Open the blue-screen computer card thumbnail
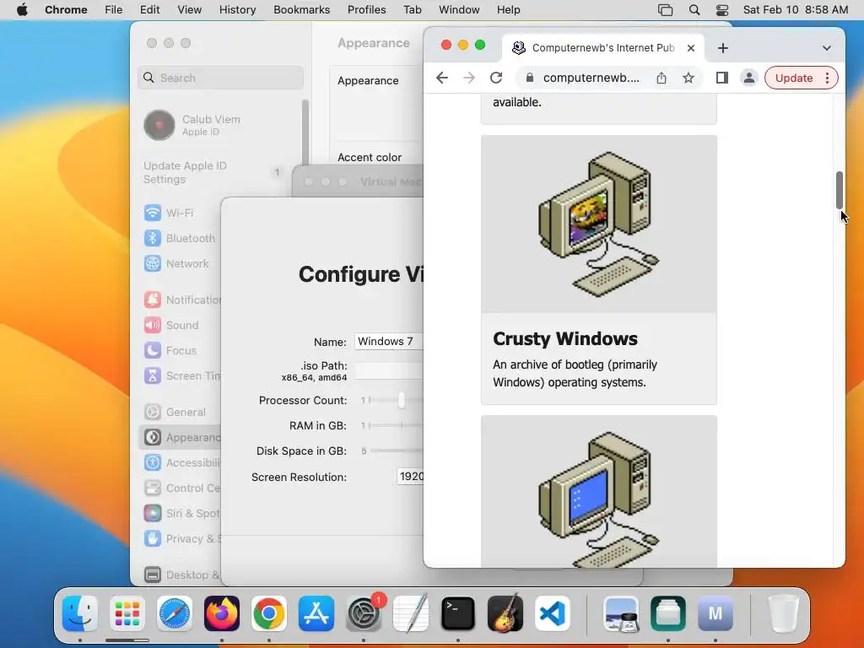 pyautogui.click(x=599, y=492)
